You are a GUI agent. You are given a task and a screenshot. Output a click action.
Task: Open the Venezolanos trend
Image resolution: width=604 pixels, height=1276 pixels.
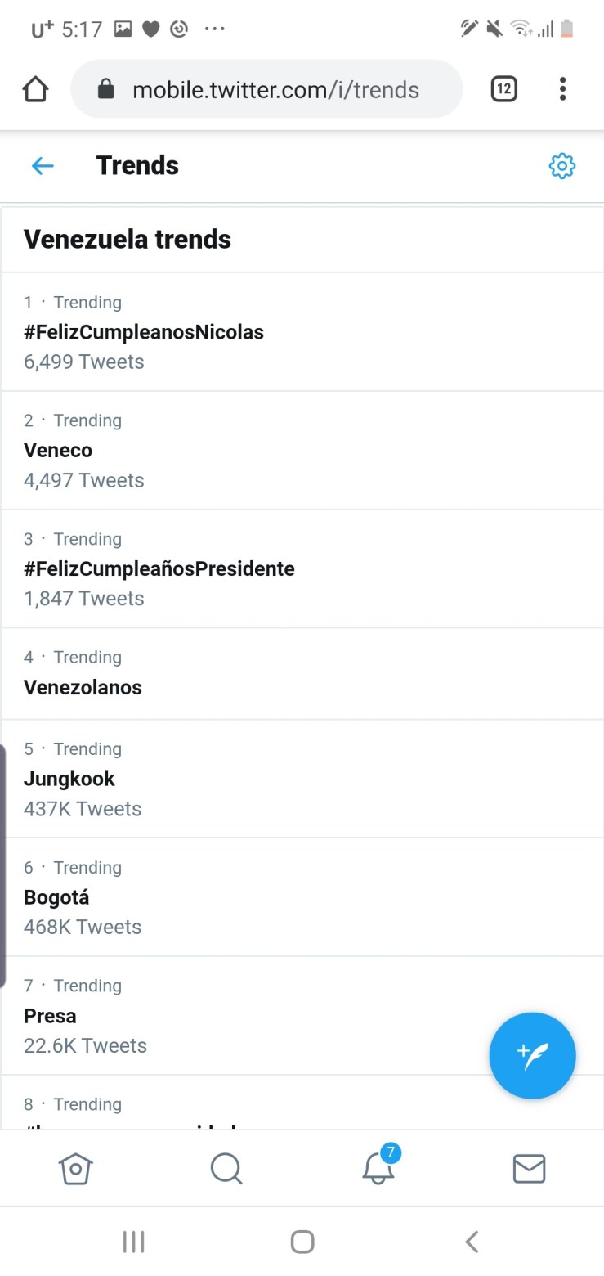(83, 687)
